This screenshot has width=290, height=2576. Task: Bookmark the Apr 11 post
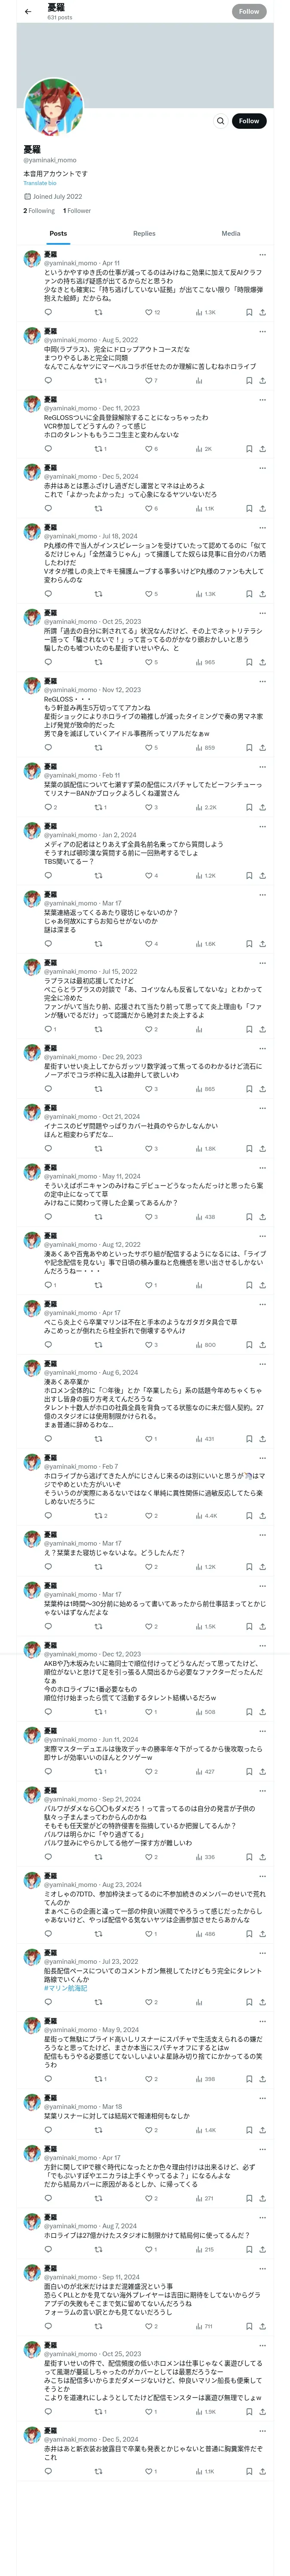(x=249, y=312)
